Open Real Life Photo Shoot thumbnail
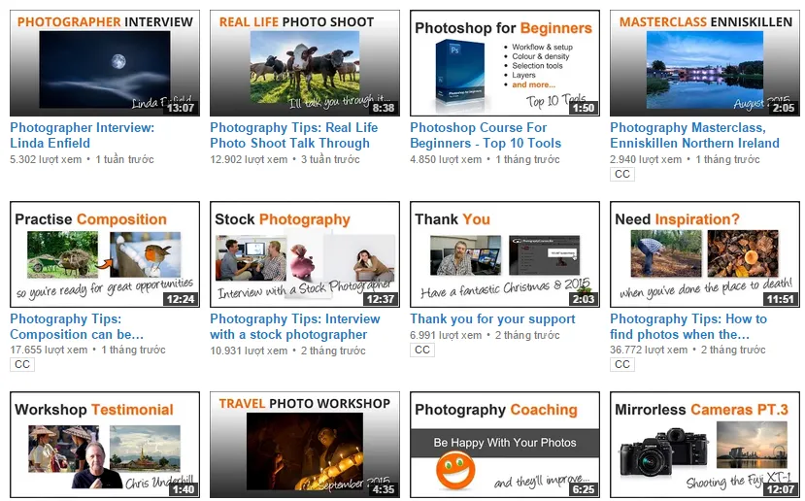The height and width of the screenshot is (501, 805). pyautogui.click(x=305, y=63)
